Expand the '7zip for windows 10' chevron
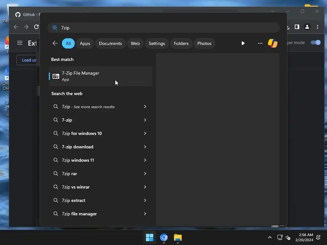The image size is (327, 245). [145, 133]
